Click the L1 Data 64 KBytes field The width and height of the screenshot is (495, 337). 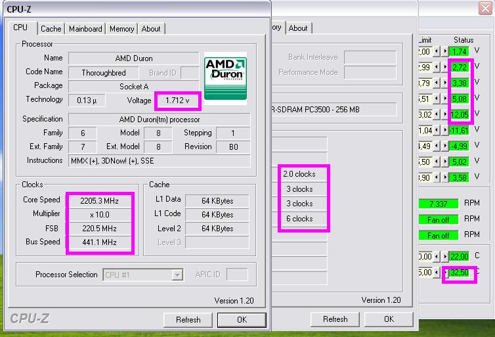(217, 201)
